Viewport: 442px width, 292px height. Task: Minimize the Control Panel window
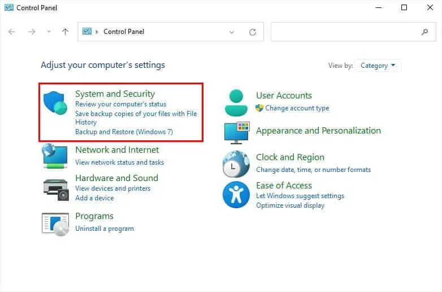point(379,7)
